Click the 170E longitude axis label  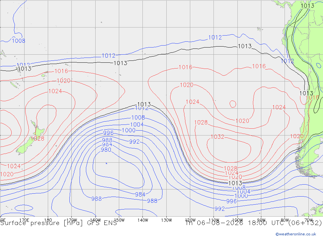pyautogui.click(x=24, y=220)
